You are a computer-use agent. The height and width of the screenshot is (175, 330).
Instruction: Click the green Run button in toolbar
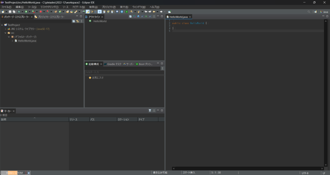pyautogui.click(x=26, y=12)
